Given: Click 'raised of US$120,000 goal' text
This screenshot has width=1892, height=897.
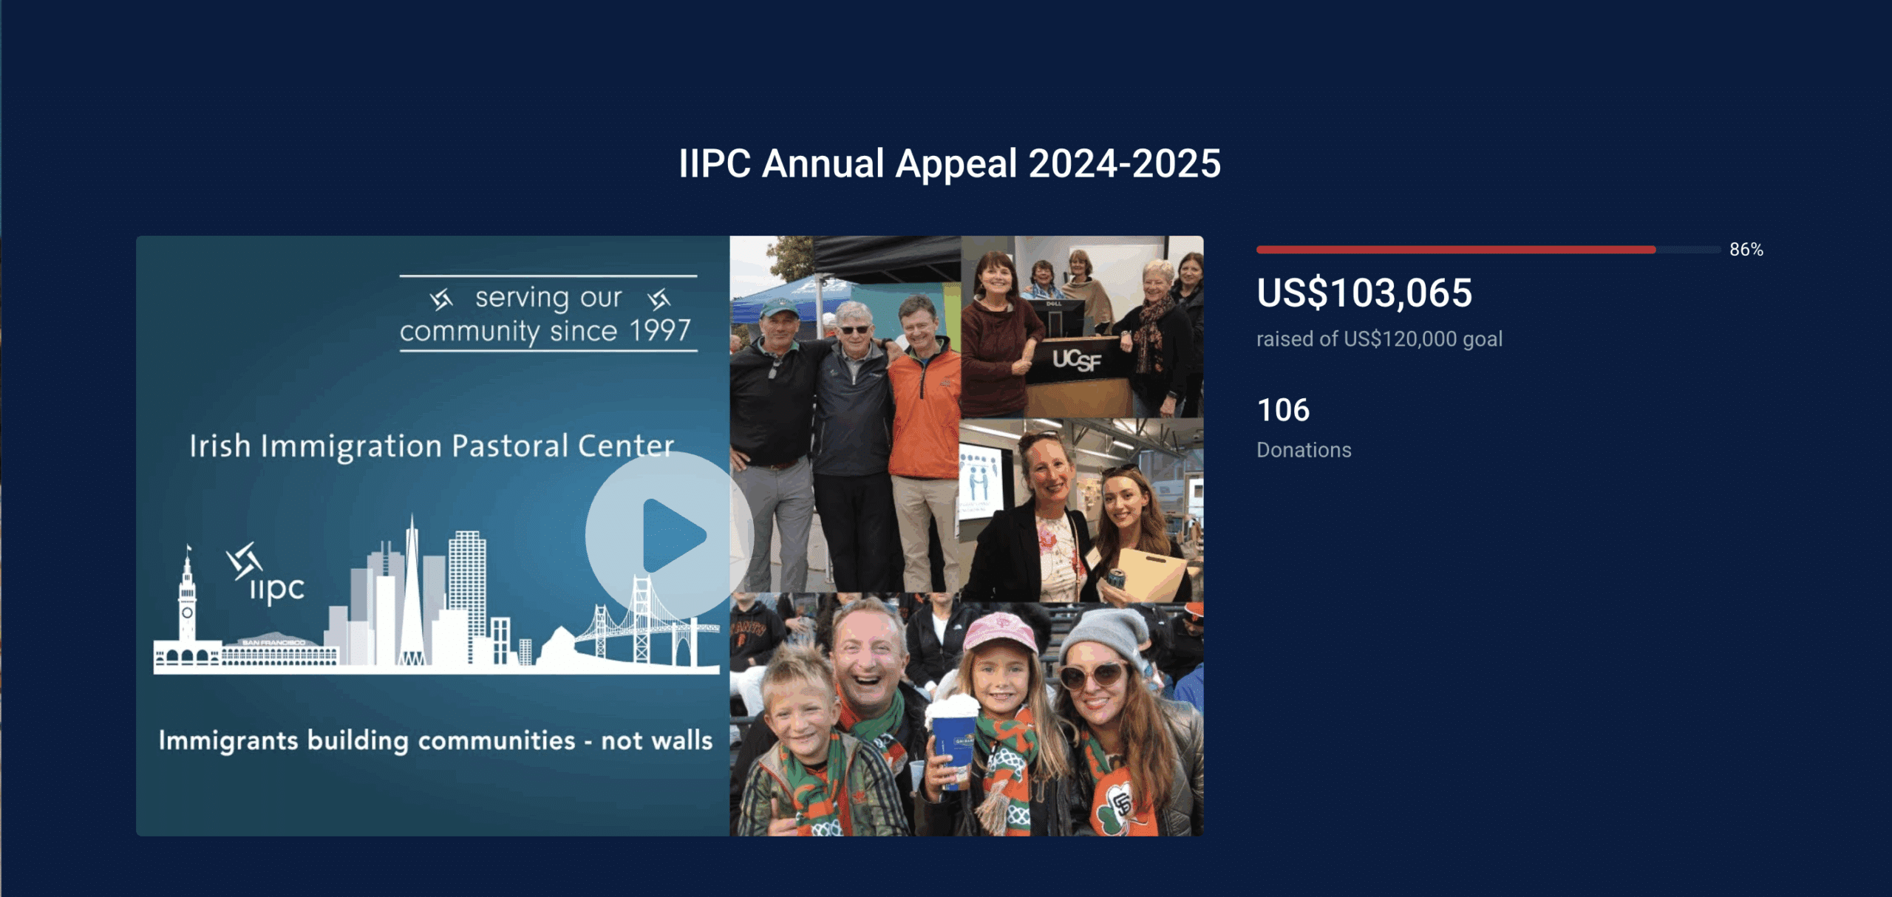Looking at the screenshot, I should pyautogui.click(x=1379, y=339).
